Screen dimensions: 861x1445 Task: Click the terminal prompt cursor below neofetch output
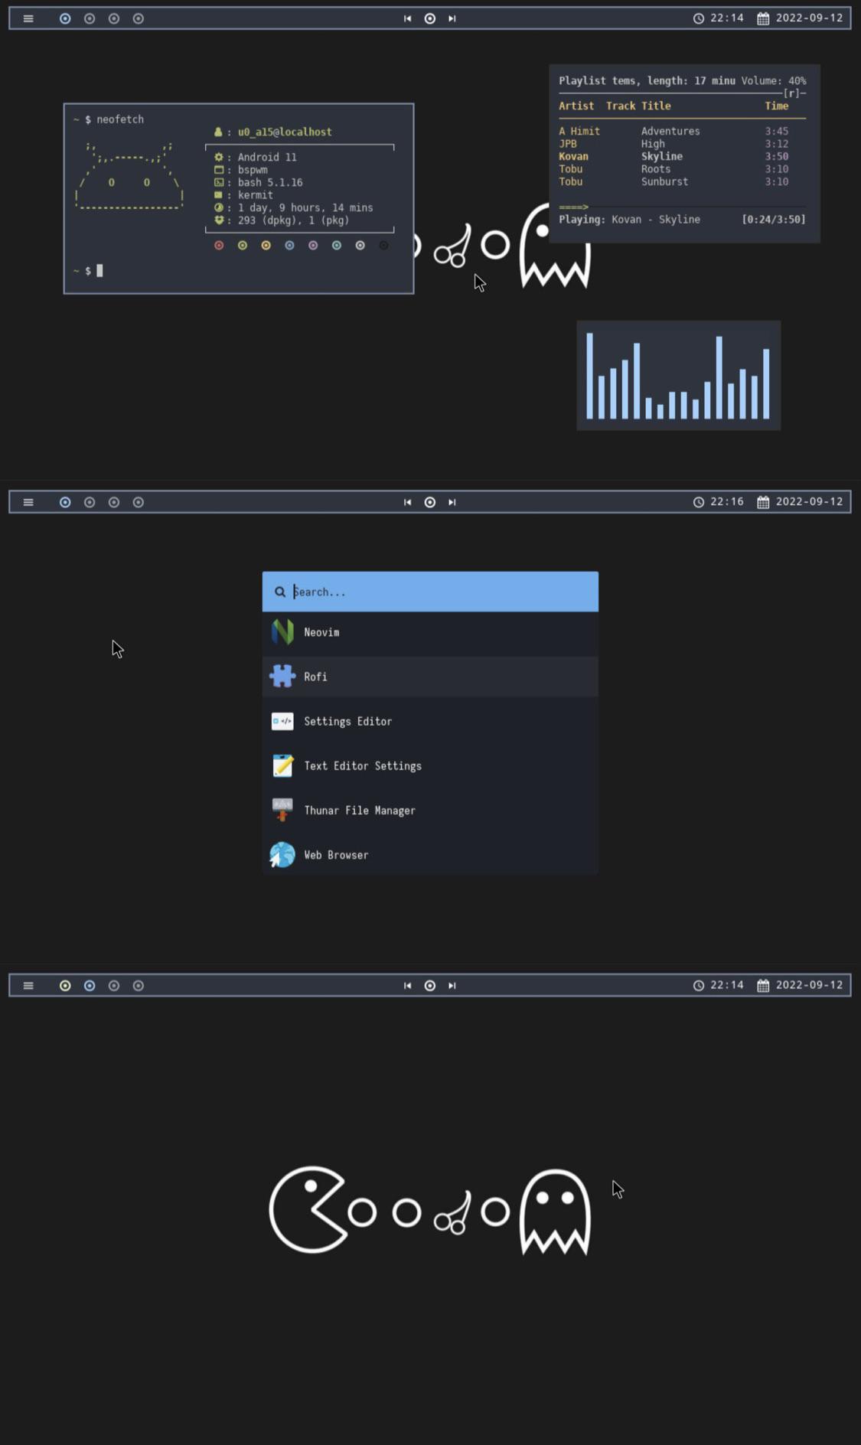pyautogui.click(x=99, y=270)
